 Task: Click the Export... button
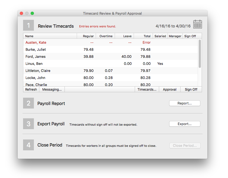(185, 124)
